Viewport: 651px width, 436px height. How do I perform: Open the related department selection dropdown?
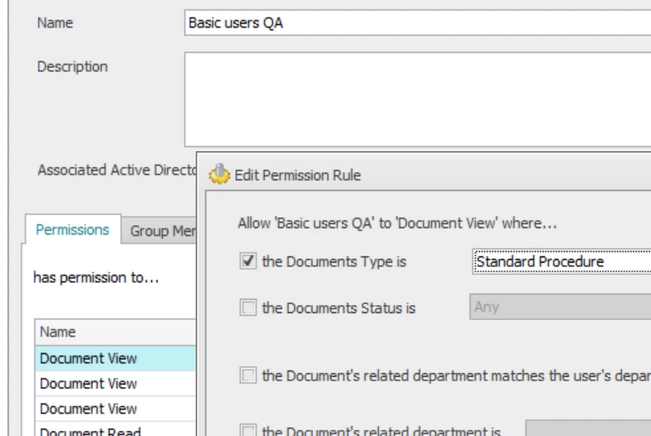(x=588, y=431)
